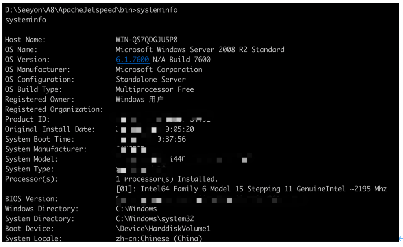
Task: Click the \Device\HarddiskVolume1 boot device text
Action: coord(163,229)
